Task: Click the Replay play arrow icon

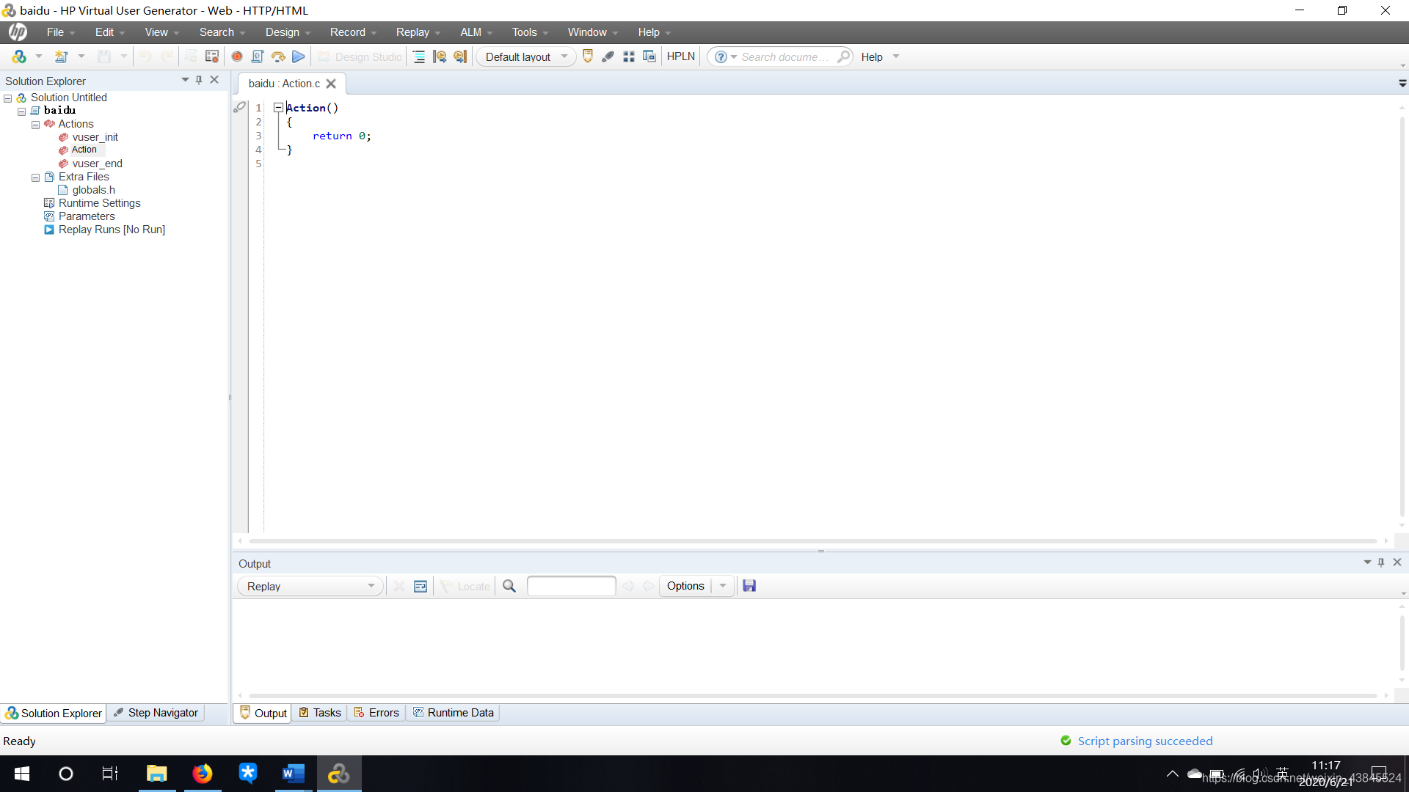Action: point(299,56)
